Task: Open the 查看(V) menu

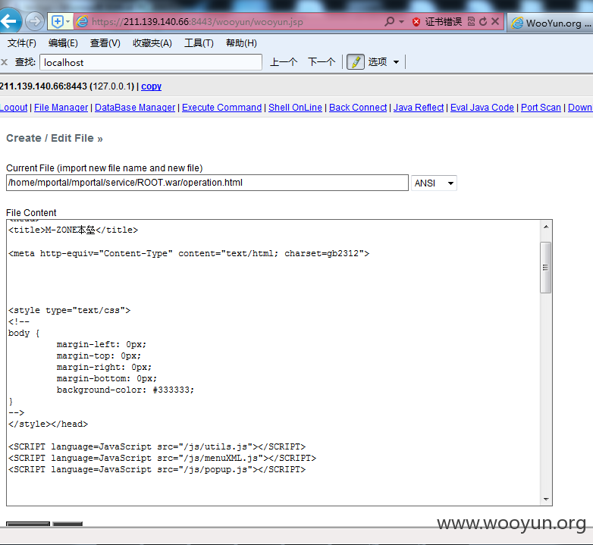Action: 105,43
